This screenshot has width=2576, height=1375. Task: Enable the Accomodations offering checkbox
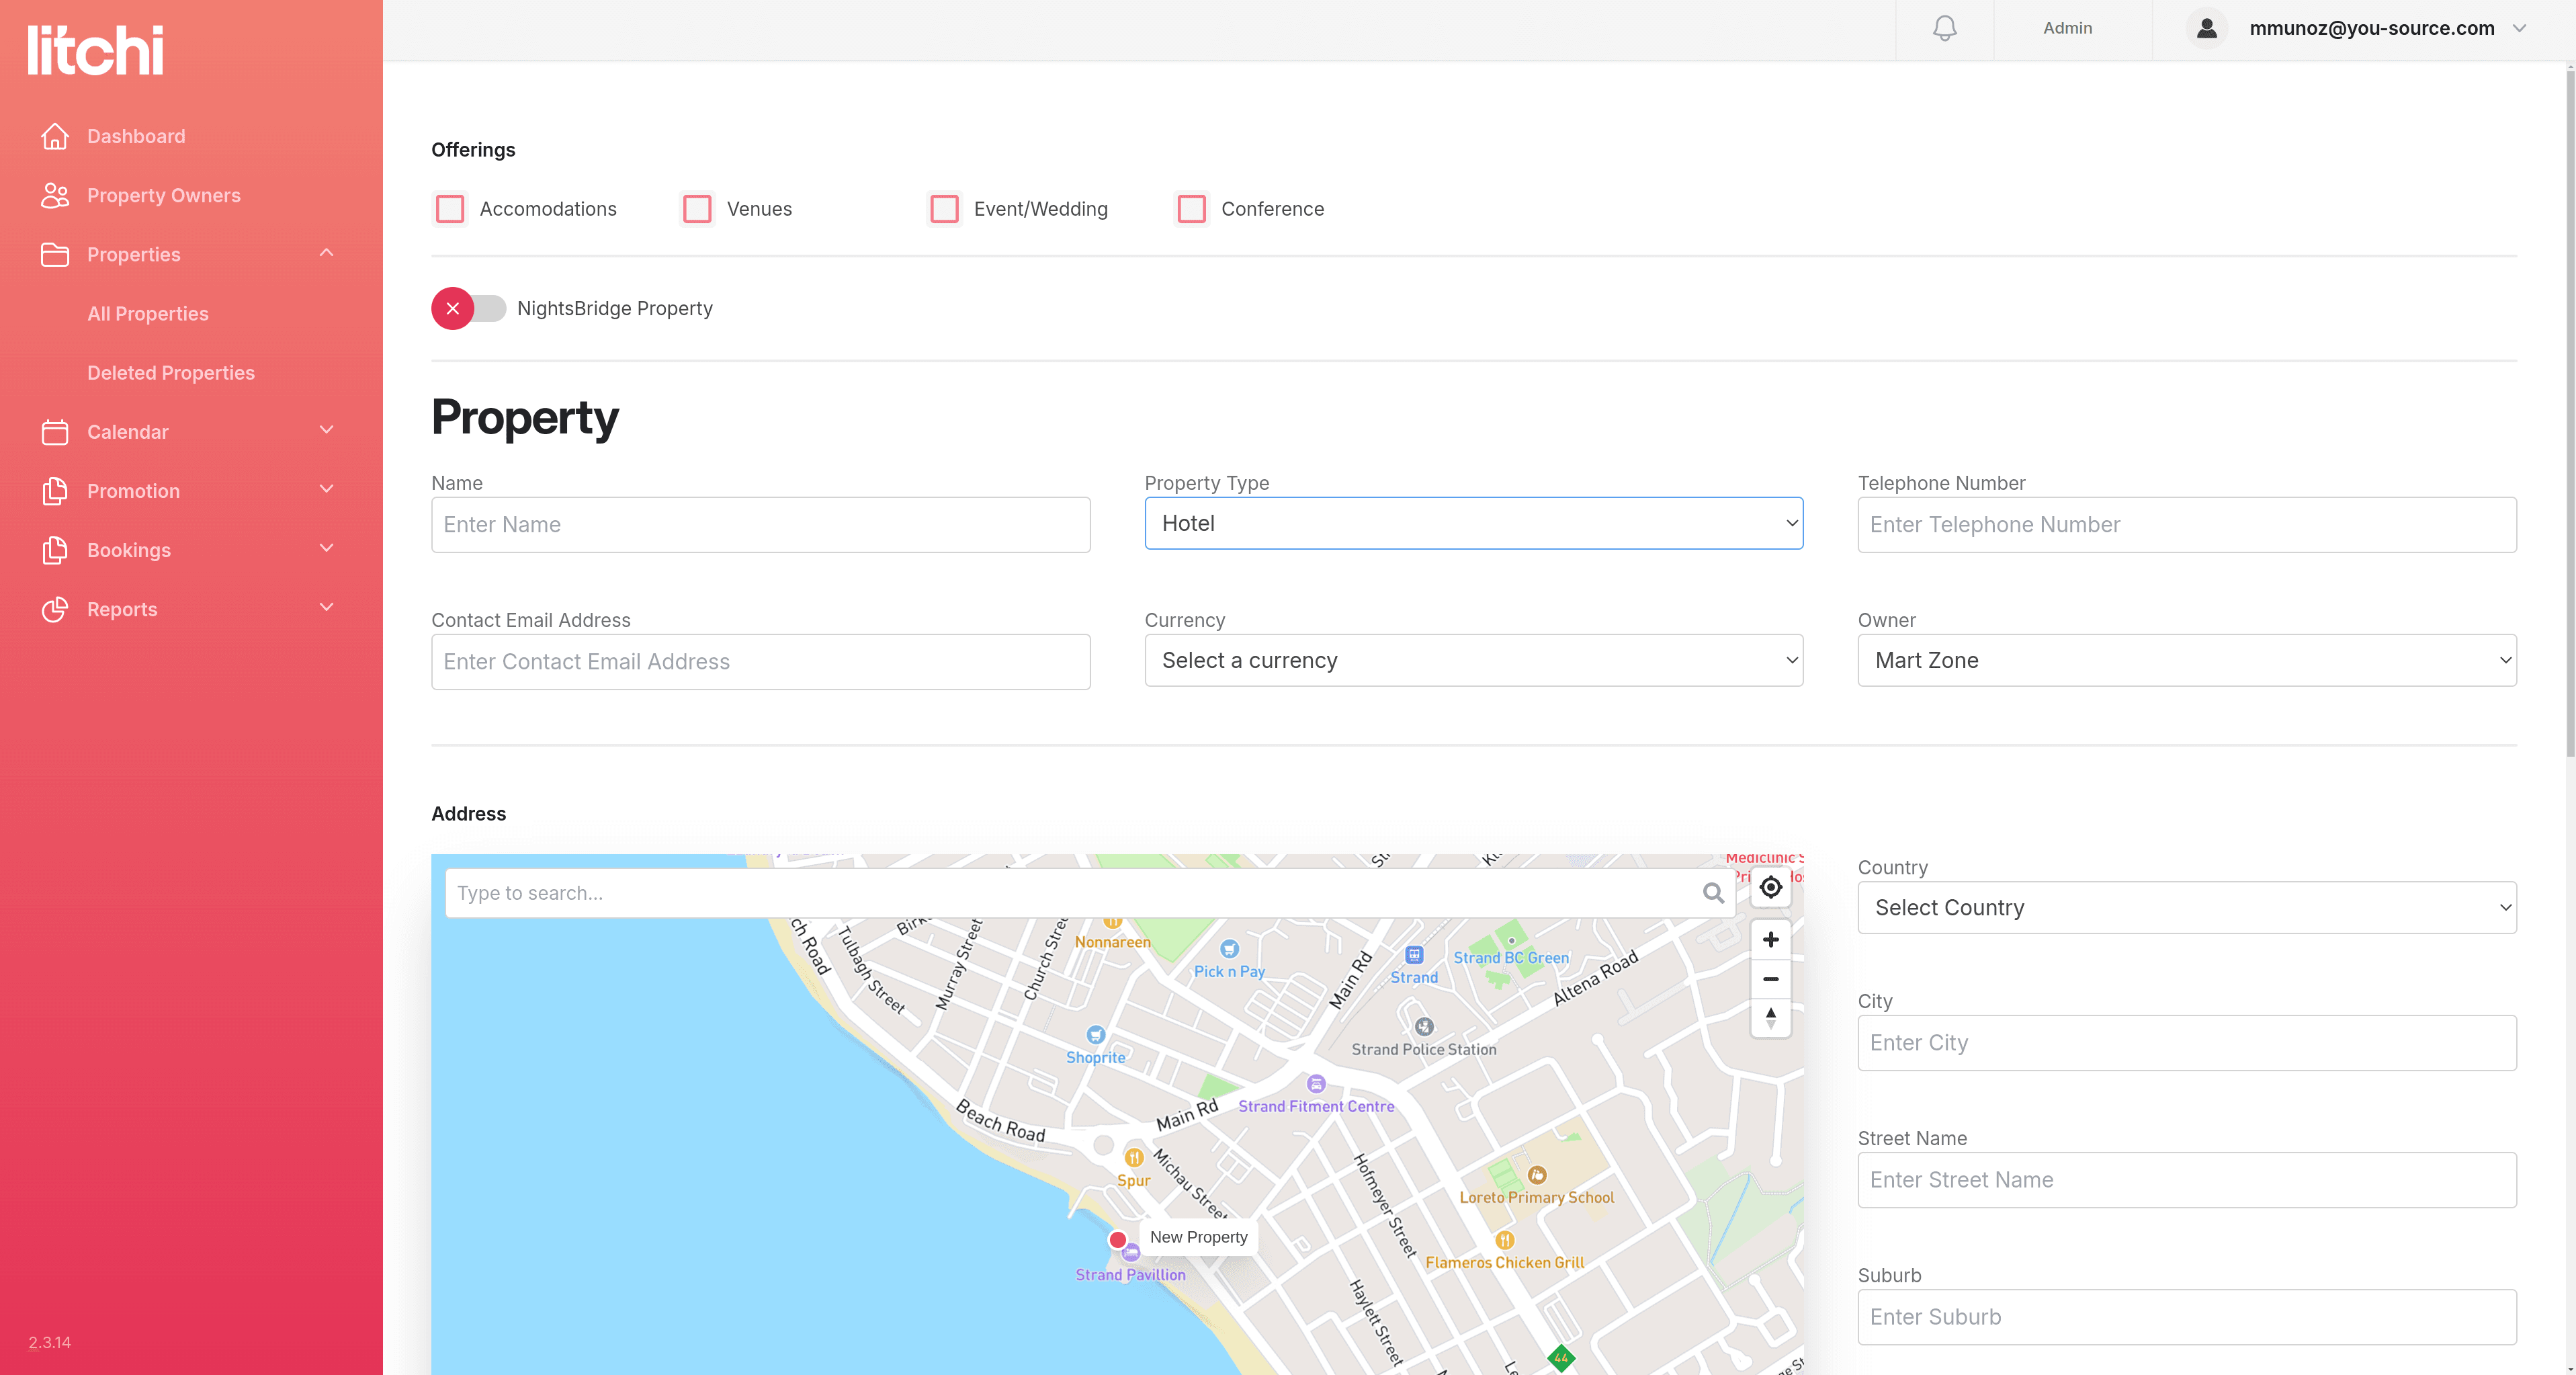tap(450, 209)
